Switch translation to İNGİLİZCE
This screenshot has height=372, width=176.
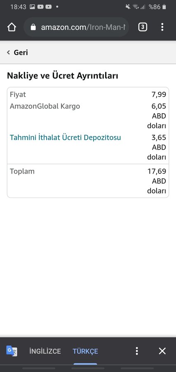(x=45, y=351)
